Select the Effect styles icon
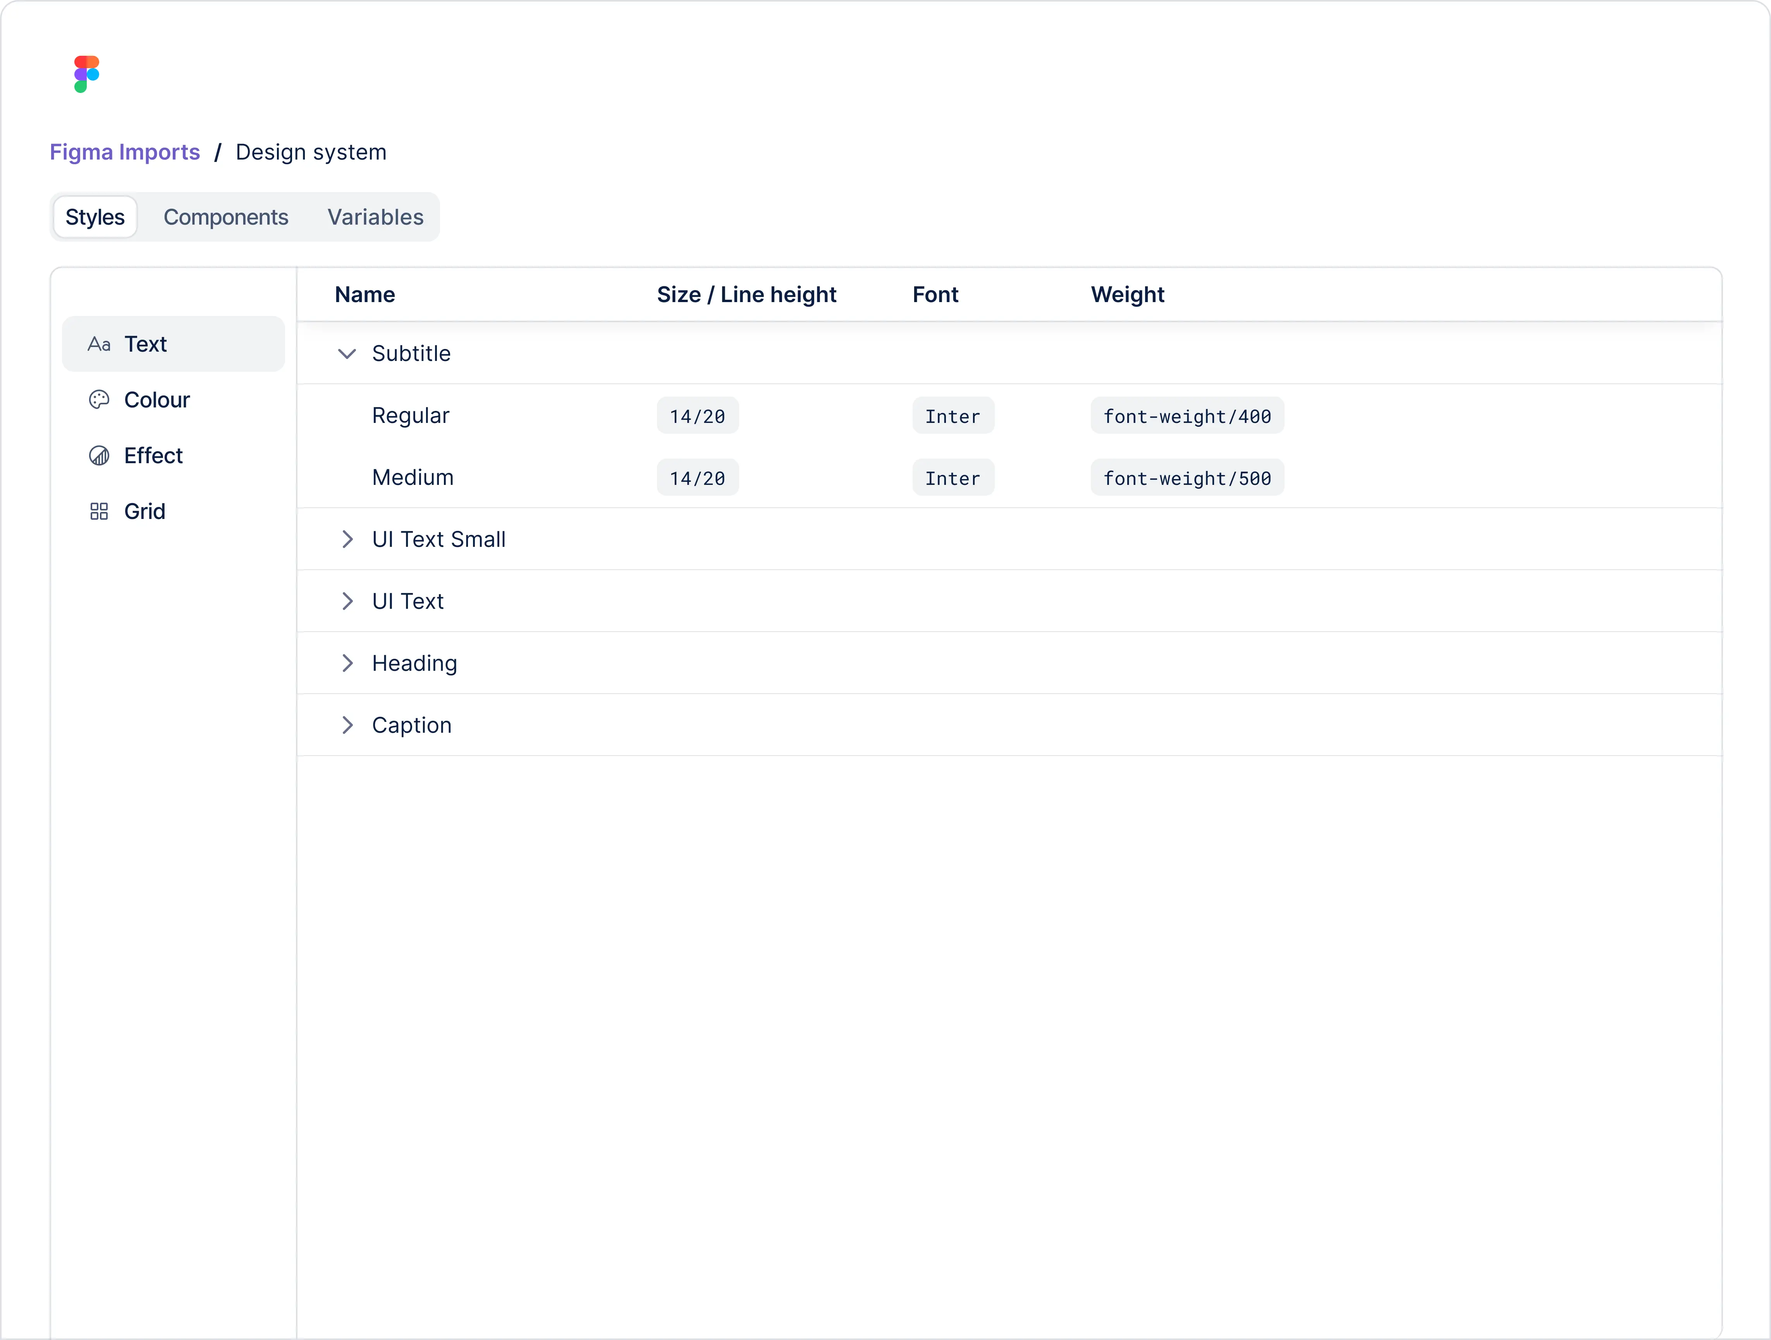This screenshot has height=1340, width=1771. click(x=99, y=455)
